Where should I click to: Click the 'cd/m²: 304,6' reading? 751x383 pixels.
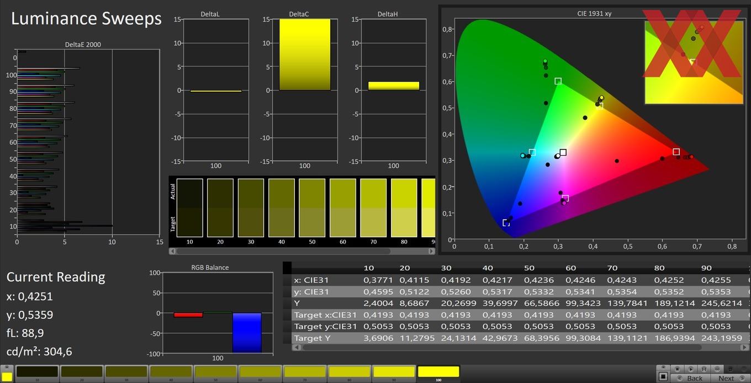tap(39, 352)
